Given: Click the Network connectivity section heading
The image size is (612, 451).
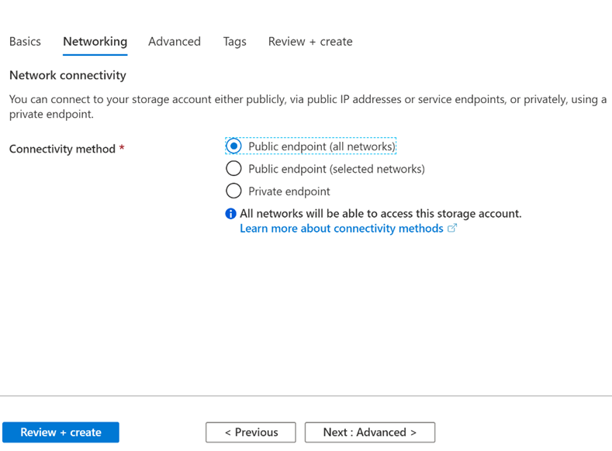Looking at the screenshot, I should pyautogui.click(x=67, y=75).
